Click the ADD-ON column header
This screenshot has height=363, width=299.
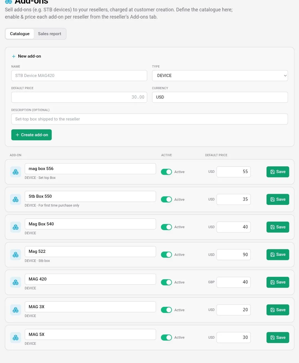pyautogui.click(x=16, y=155)
